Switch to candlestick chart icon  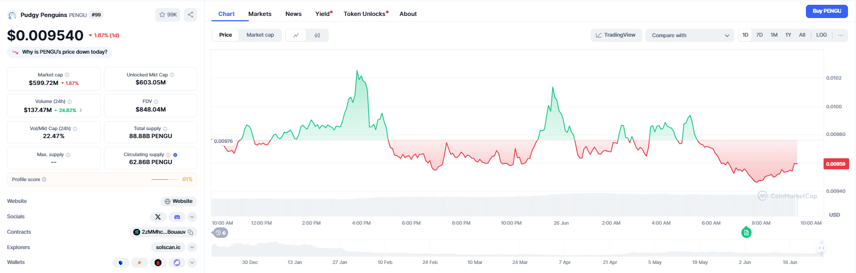(x=317, y=35)
